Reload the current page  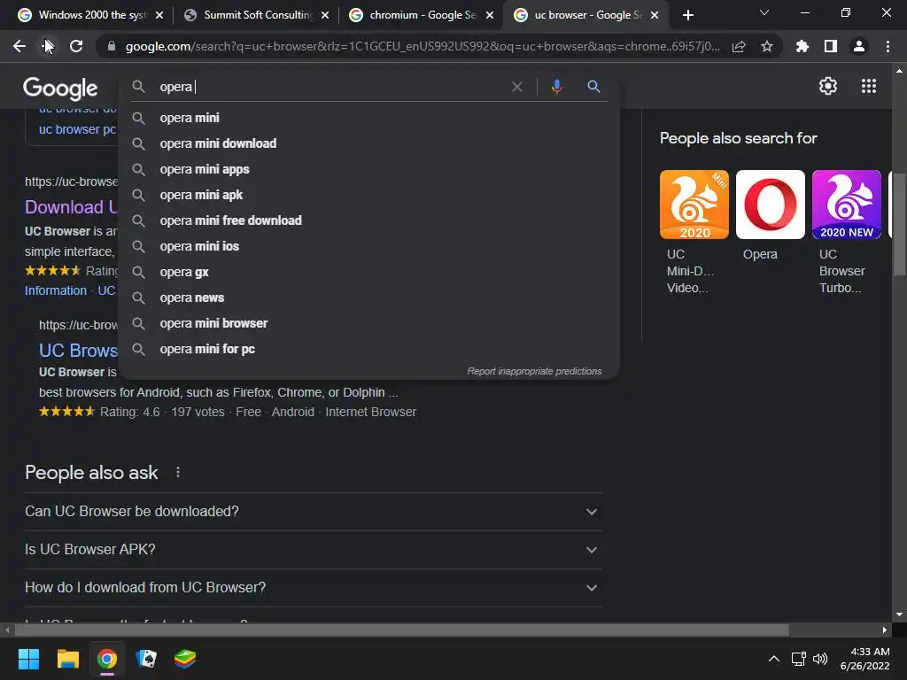(76, 46)
